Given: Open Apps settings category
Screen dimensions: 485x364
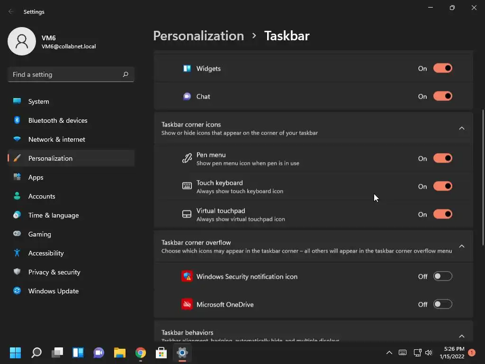Looking at the screenshot, I should [71, 177].
